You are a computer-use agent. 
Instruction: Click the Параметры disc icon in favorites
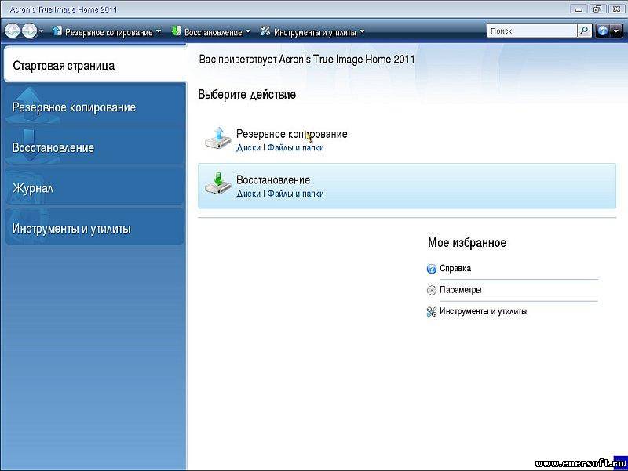pos(431,290)
